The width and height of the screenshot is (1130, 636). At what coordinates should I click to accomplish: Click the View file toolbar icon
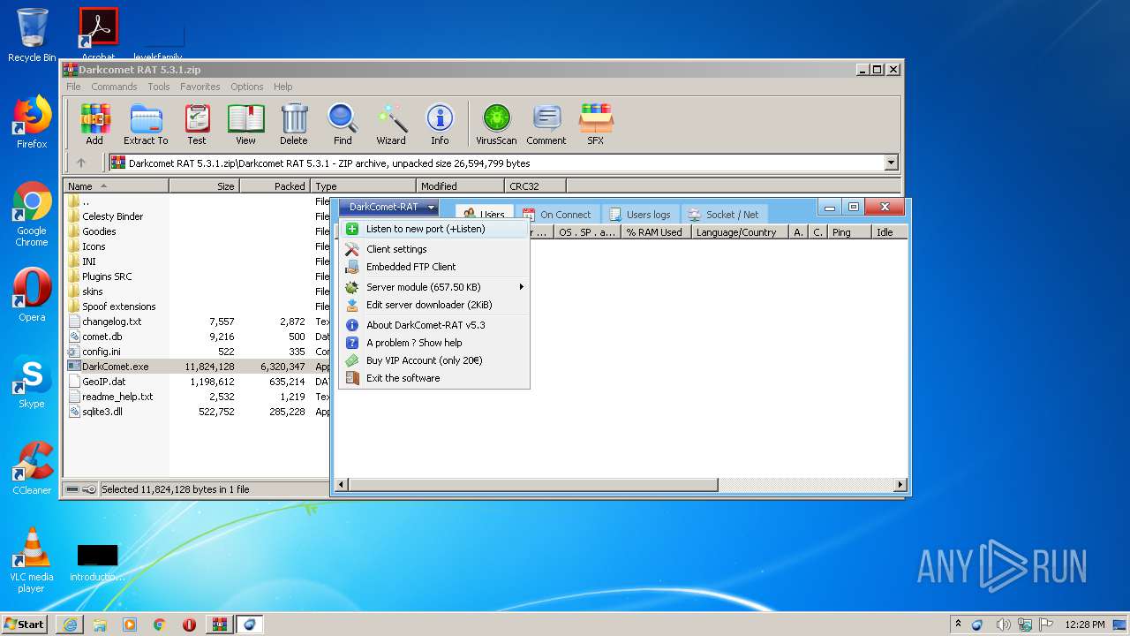point(245,124)
